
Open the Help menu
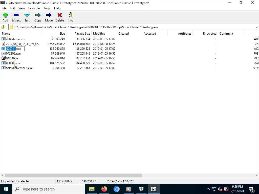[x=57, y=8]
